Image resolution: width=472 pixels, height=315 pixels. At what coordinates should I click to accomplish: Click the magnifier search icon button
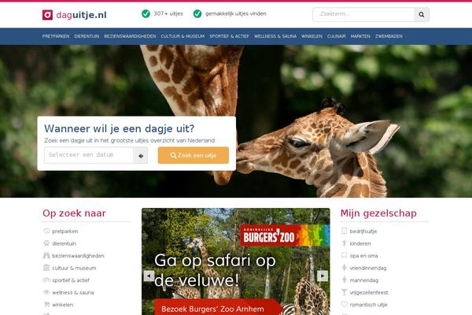[422, 14]
